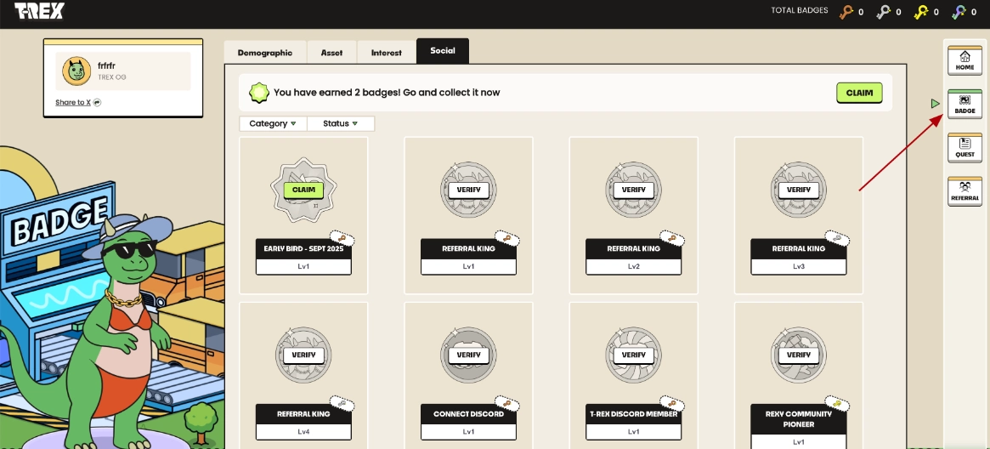Go to the Referral sidebar icon
The width and height of the screenshot is (990, 449).
965,192
